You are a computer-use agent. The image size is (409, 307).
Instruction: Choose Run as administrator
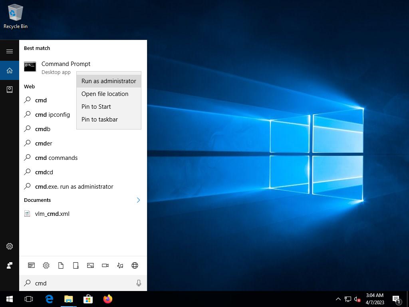(109, 81)
